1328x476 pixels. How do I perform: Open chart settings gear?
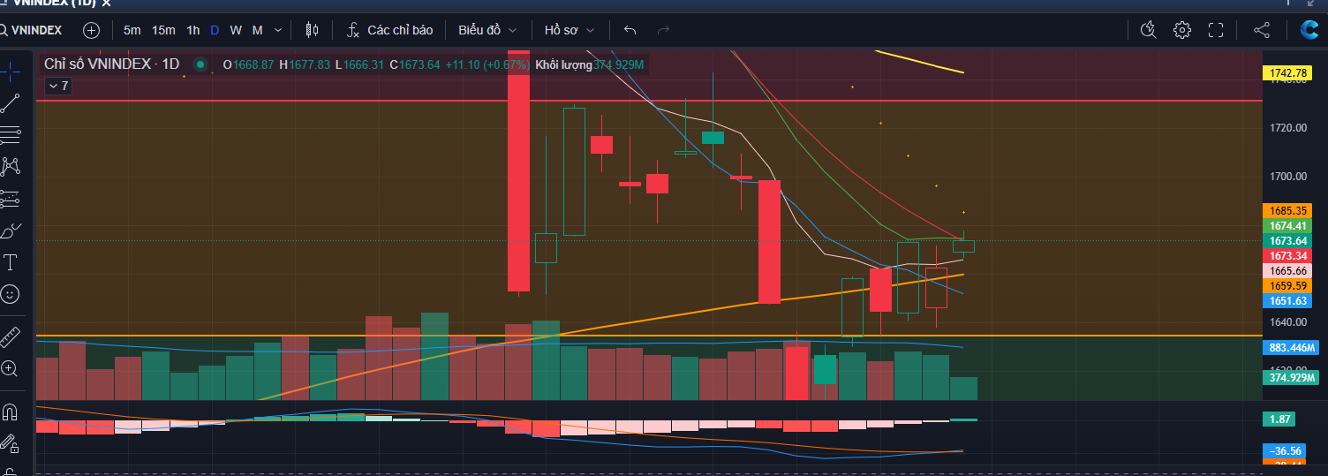[x=1182, y=30]
